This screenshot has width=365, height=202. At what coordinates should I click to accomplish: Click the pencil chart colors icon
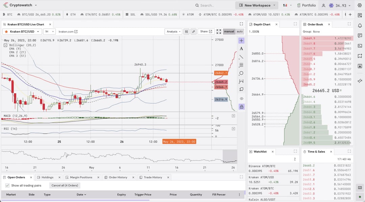[193, 32]
